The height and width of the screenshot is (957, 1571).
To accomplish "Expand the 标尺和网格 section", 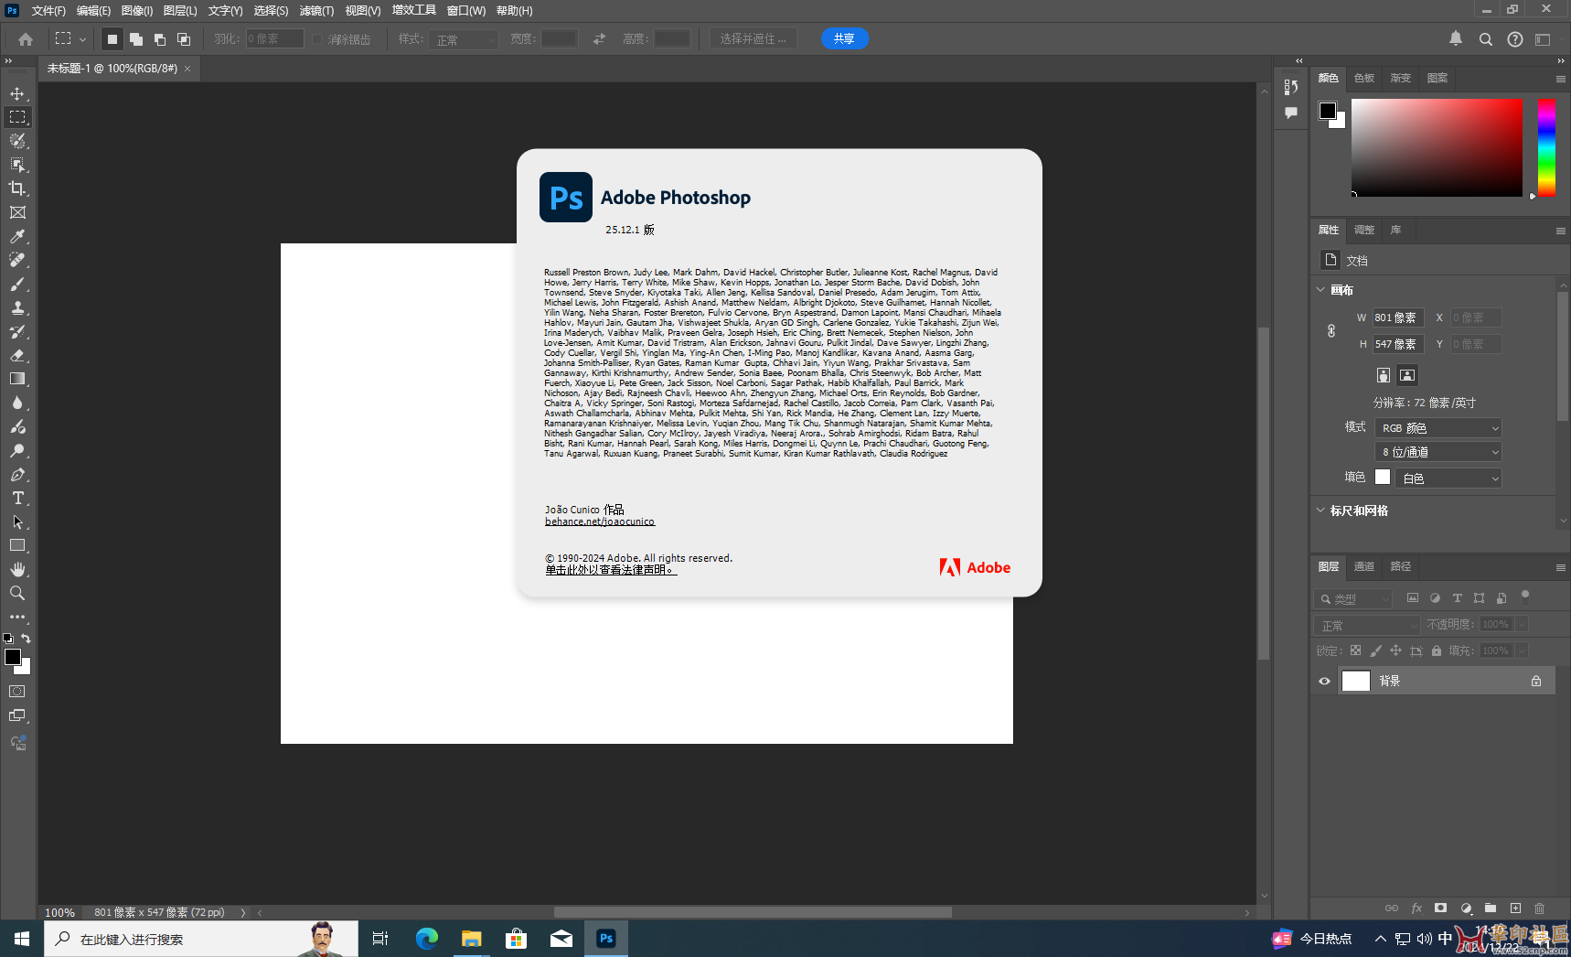I will click(x=1320, y=511).
